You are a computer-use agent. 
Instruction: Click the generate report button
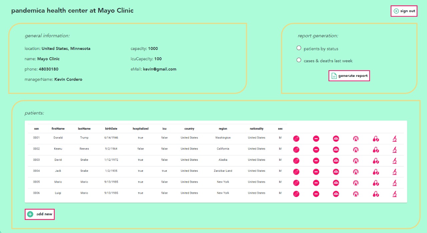(x=349, y=76)
